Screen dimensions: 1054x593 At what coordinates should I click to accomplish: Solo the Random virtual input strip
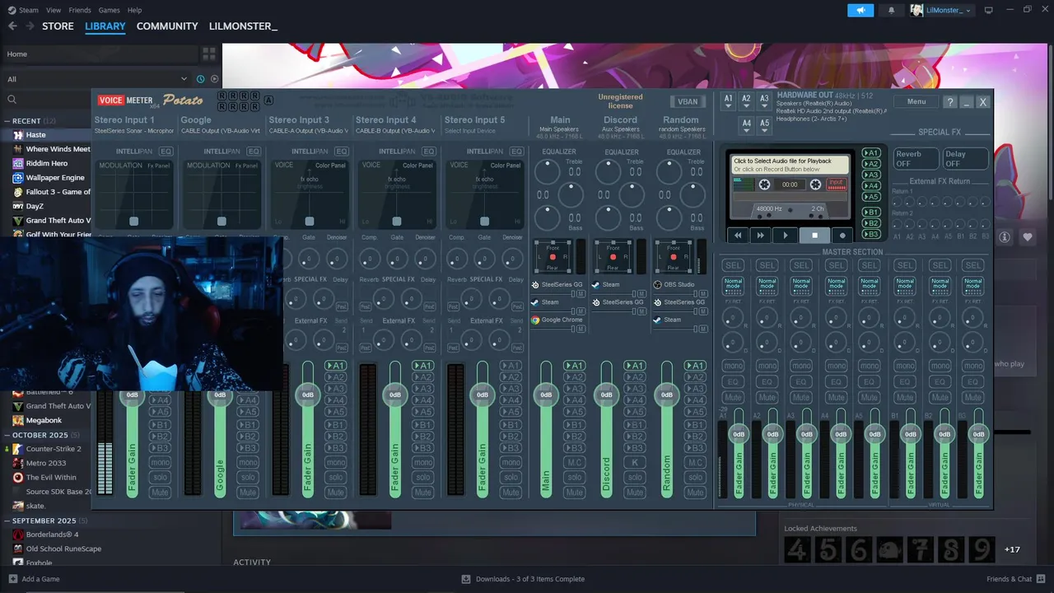point(695,478)
